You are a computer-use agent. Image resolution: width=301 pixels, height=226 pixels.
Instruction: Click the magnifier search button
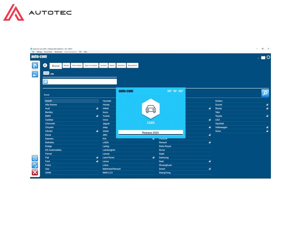pyautogui.click(x=265, y=93)
